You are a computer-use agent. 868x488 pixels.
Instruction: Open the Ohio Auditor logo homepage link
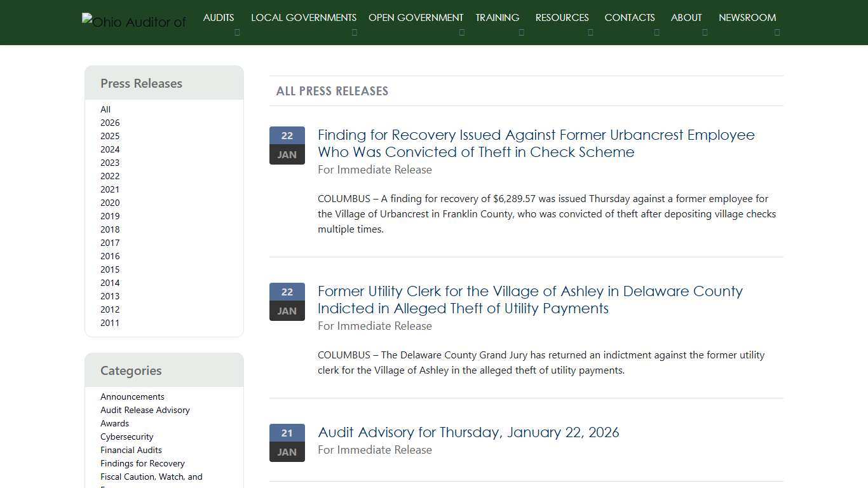pos(133,22)
